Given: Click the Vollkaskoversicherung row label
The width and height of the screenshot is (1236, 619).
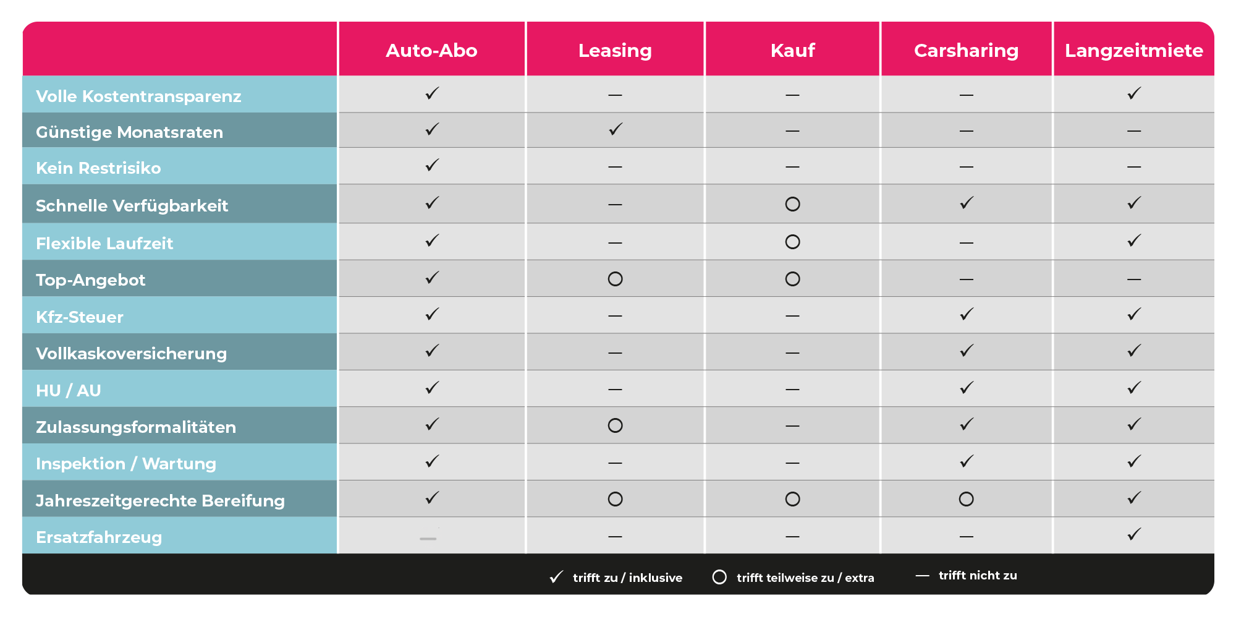Looking at the screenshot, I should click(x=131, y=354).
